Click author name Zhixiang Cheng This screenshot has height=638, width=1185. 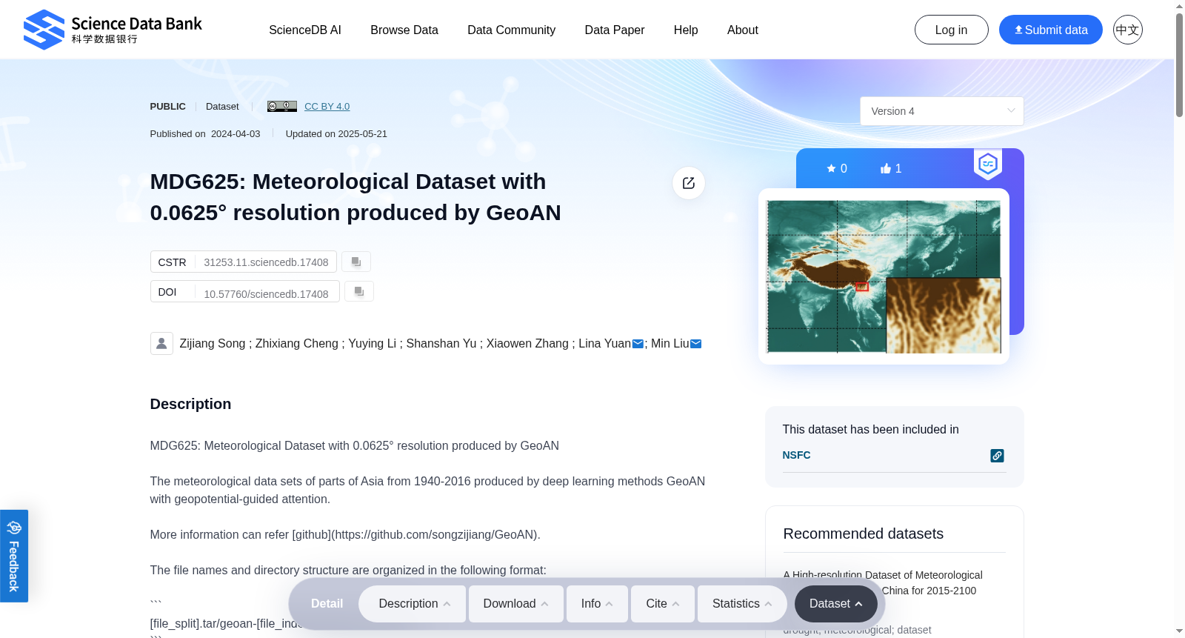click(297, 344)
